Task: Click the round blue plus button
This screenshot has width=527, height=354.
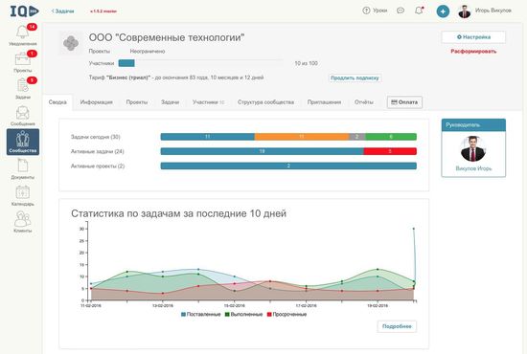Action: (443, 11)
